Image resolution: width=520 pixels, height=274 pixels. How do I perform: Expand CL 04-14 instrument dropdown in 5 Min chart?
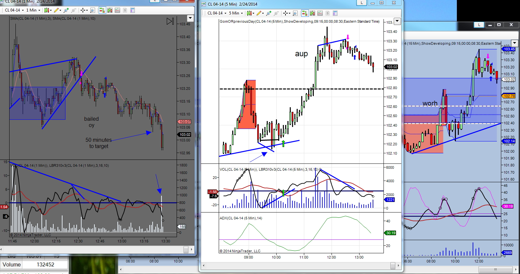tap(217, 13)
